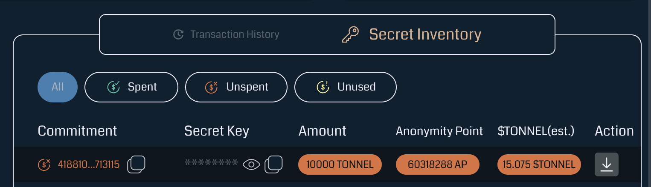Filter inventory by Spent

pyautogui.click(x=131, y=87)
